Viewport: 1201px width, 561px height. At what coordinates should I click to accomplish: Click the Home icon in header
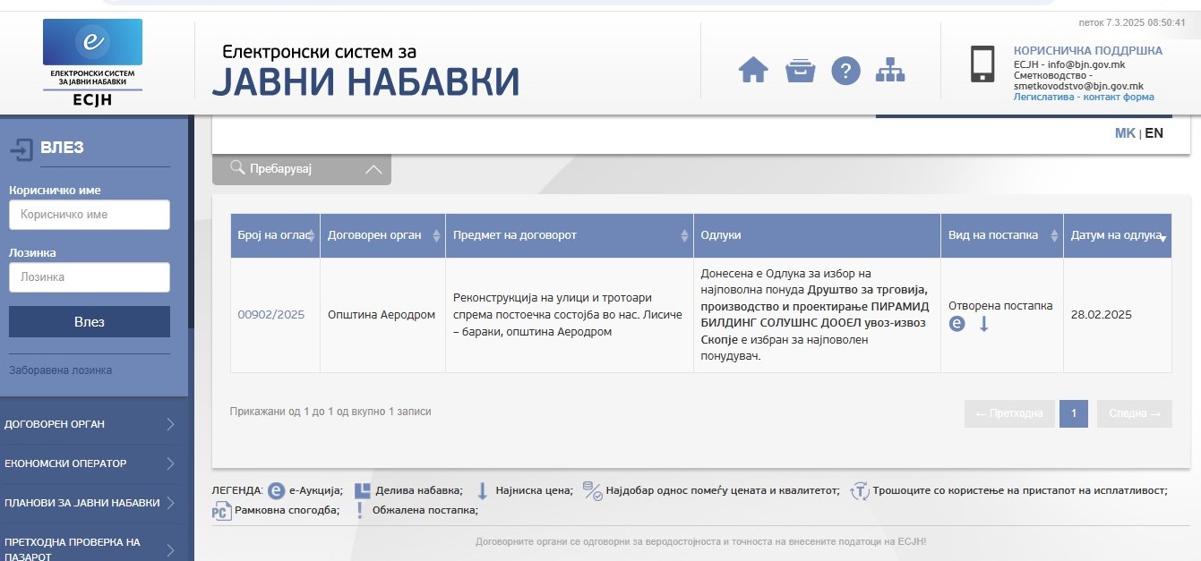(x=753, y=70)
